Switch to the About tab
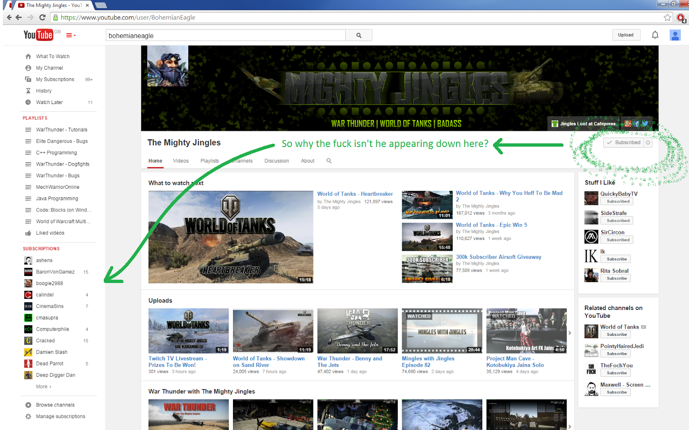The height and width of the screenshot is (430, 689). tap(307, 161)
